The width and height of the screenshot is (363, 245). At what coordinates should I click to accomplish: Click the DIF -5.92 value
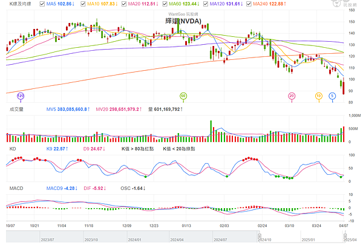pyautogui.click(x=95, y=188)
